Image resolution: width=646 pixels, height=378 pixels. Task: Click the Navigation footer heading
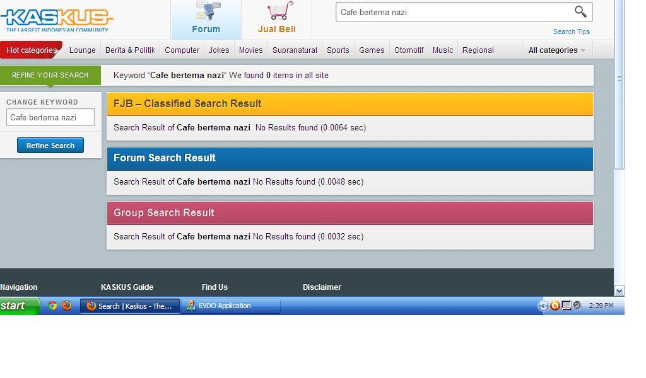click(x=18, y=287)
